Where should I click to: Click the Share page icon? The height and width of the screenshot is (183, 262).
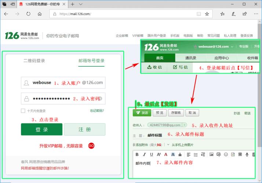tap(245, 14)
